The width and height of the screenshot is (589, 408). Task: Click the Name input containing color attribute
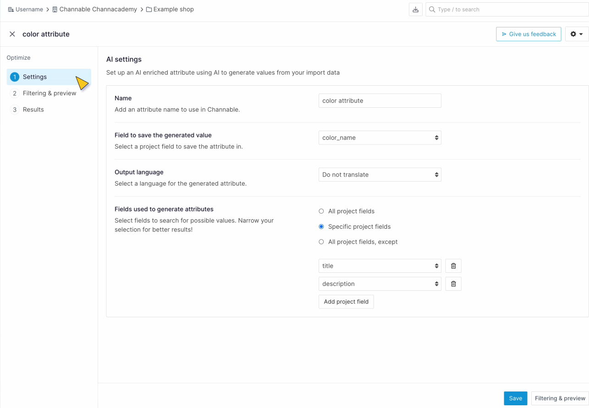(380, 100)
